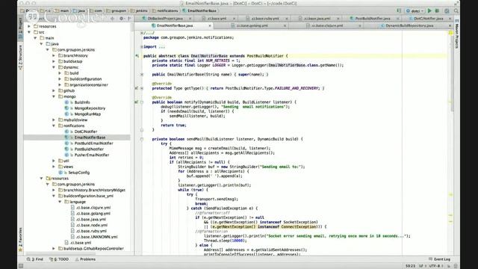
Task: Click scroll-from-source icon in Project panel
Action: (x=113, y=19)
